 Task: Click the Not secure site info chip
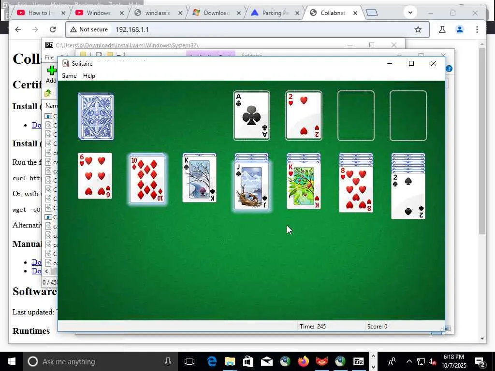coord(89,29)
